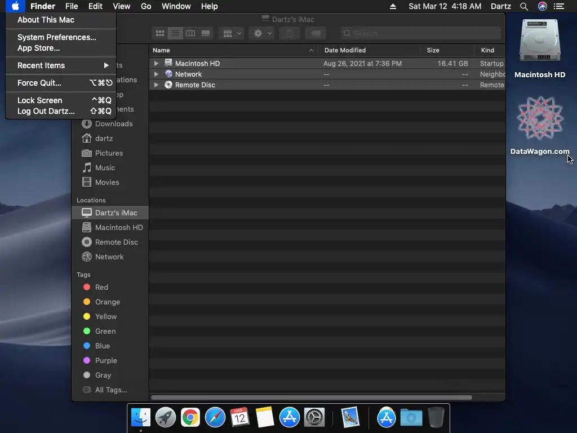Open the group-by arrangement dropdown
Screen dimensions: 577x433
(x=232, y=33)
